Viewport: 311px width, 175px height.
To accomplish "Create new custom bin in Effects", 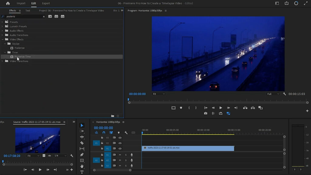I will [x=113, y=116].
